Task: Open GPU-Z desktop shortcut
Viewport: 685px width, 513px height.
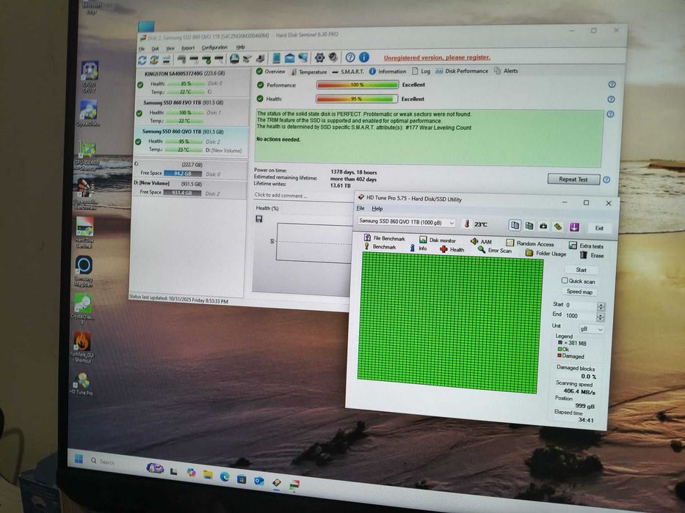Action: [x=87, y=155]
